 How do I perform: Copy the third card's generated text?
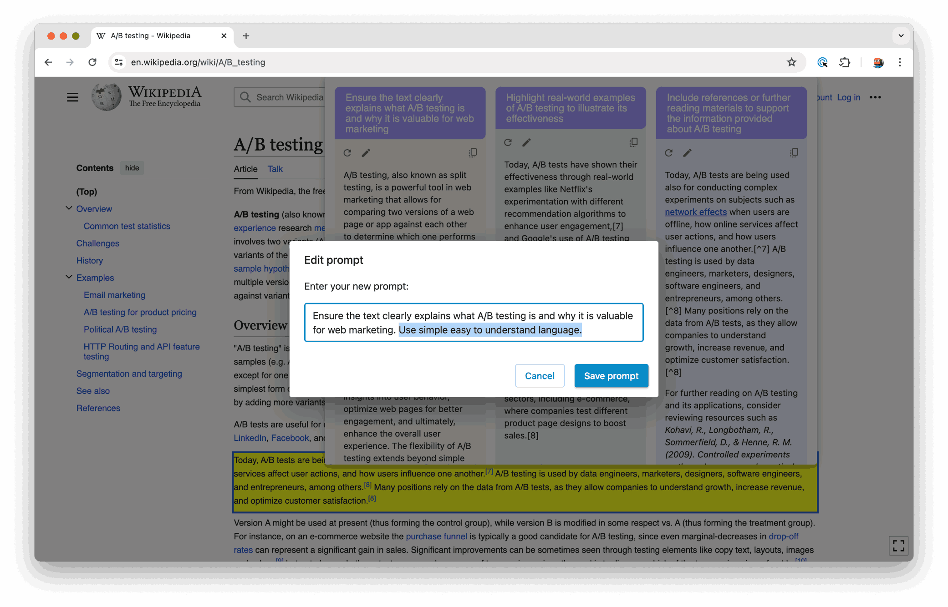(x=794, y=153)
